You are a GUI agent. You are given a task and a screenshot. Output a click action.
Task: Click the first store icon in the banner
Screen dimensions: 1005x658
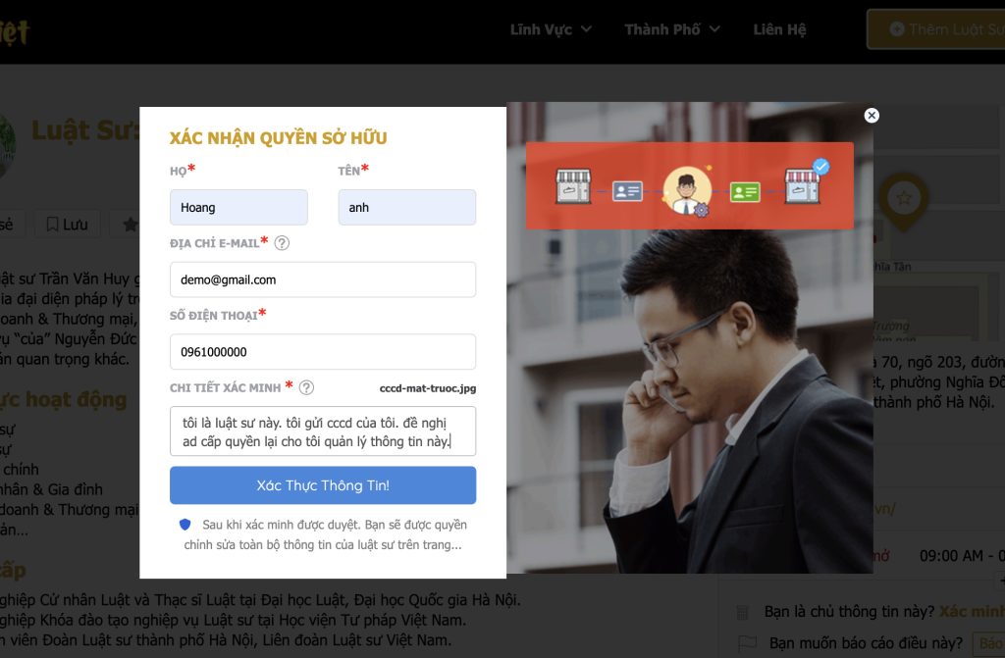572,186
